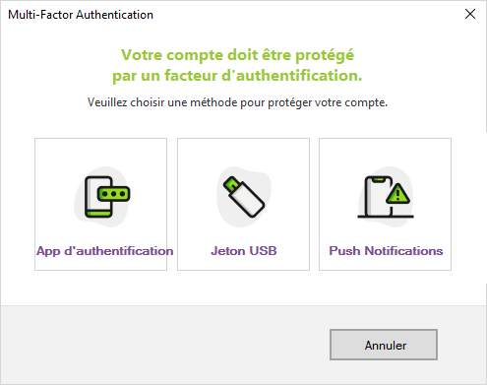This screenshot has height=385, width=487.
Task: Click the green warning triangle symbol
Action: point(397,194)
